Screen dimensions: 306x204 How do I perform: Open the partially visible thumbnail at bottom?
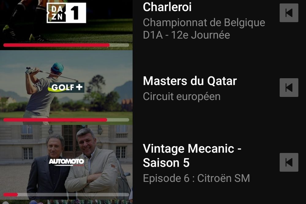click(x=66, y=202)
